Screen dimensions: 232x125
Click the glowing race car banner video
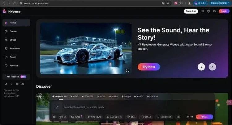tap(86, 48)
